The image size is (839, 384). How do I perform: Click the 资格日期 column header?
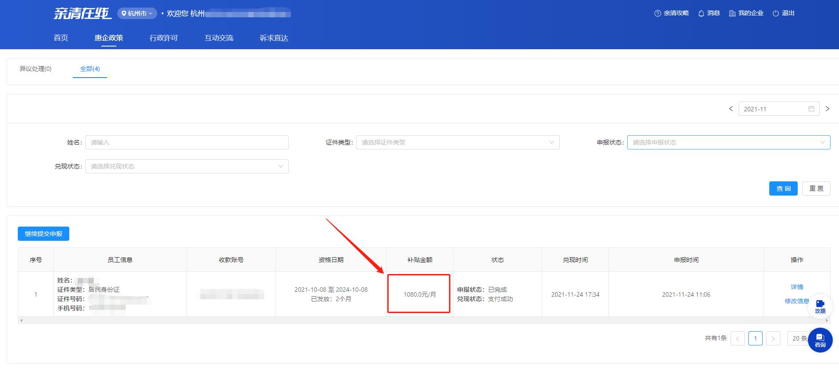(x=331, y=260)
